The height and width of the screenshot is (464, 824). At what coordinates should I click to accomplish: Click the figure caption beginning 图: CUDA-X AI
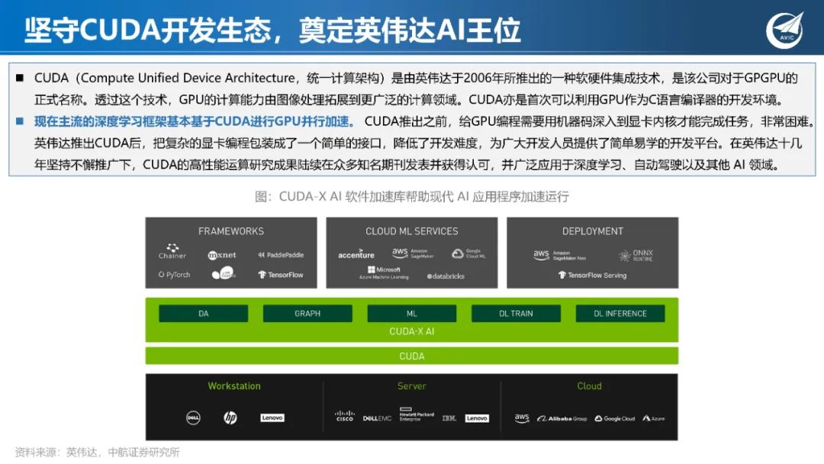pyautogui.click(x=411, y=197)
